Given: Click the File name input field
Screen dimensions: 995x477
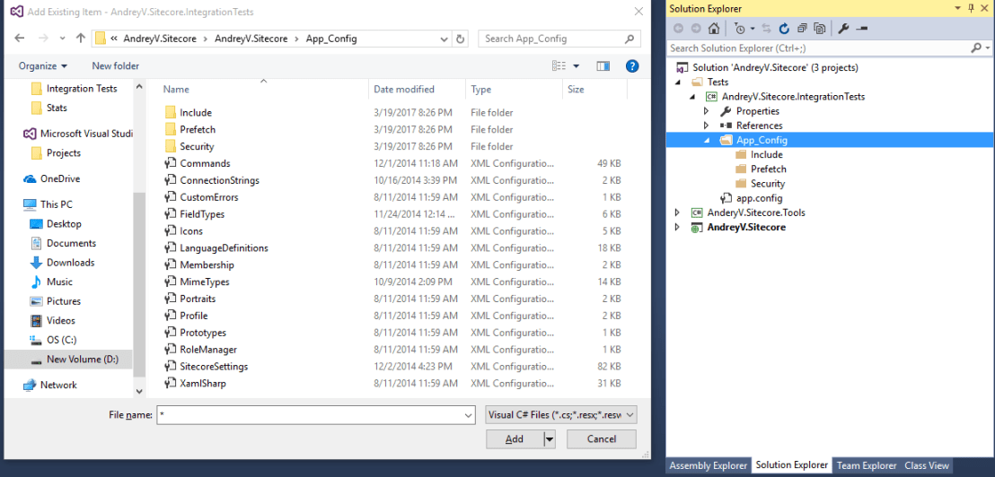Looking at the screenshot, I should (310, 415).
